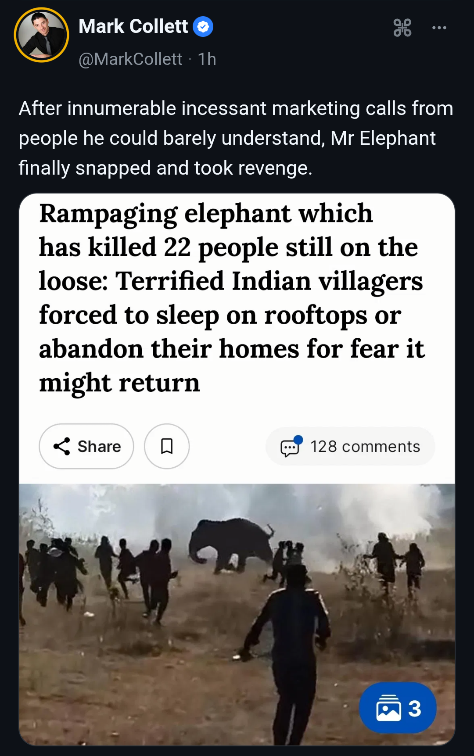Click the 1h post timestamp

[207, 59]
